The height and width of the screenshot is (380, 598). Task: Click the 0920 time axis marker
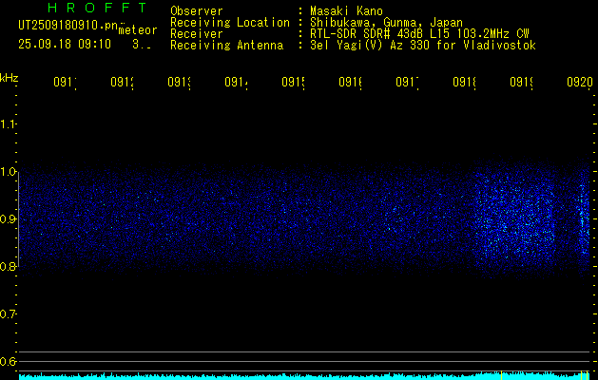[580, 83]
